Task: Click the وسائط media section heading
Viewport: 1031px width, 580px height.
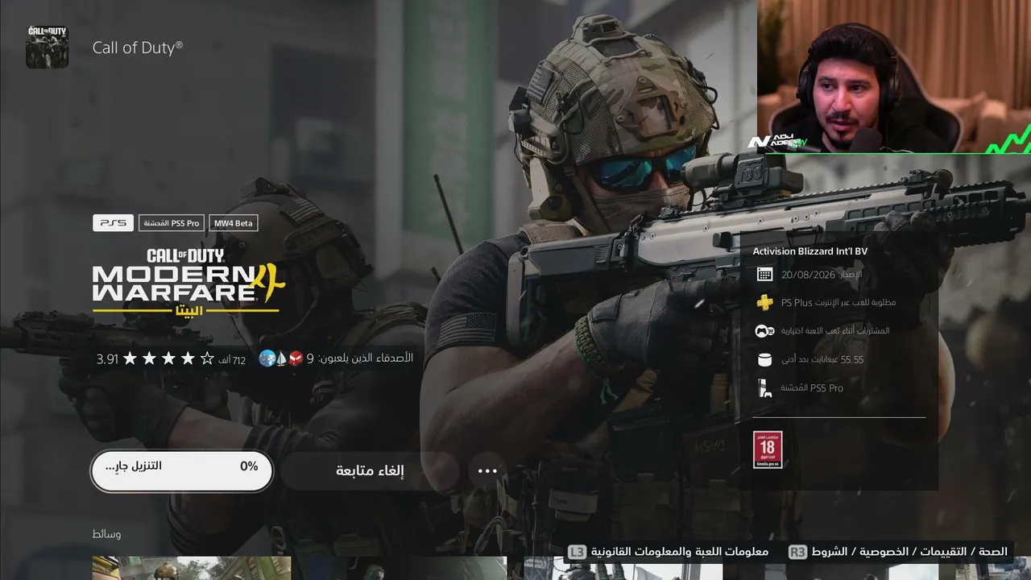Action: click(107, 534)
